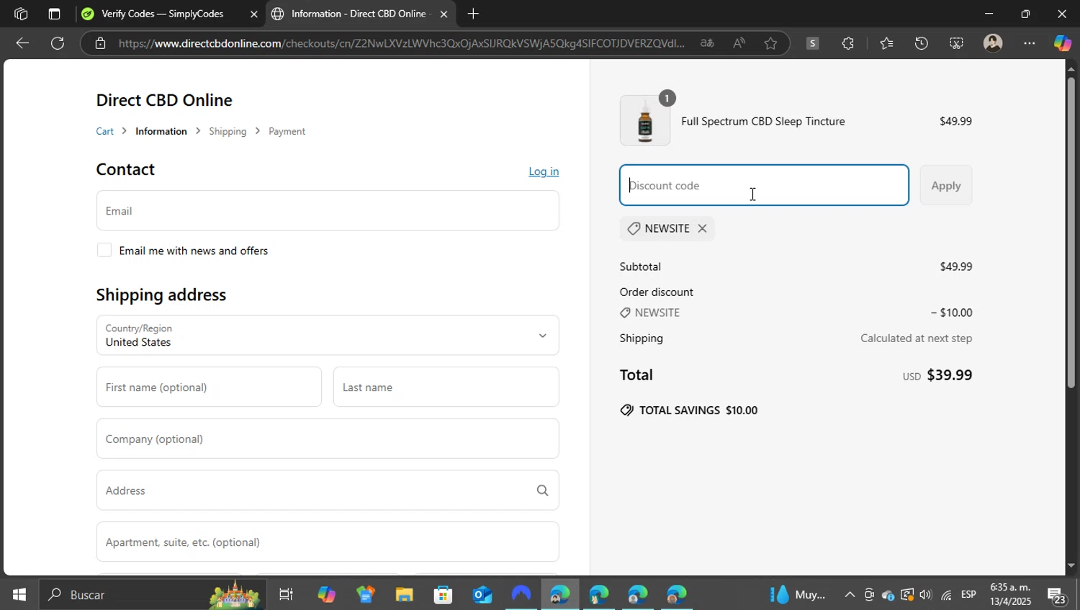Open a new browser tab
Viewport: 1080px width, 610px height.
473,14
